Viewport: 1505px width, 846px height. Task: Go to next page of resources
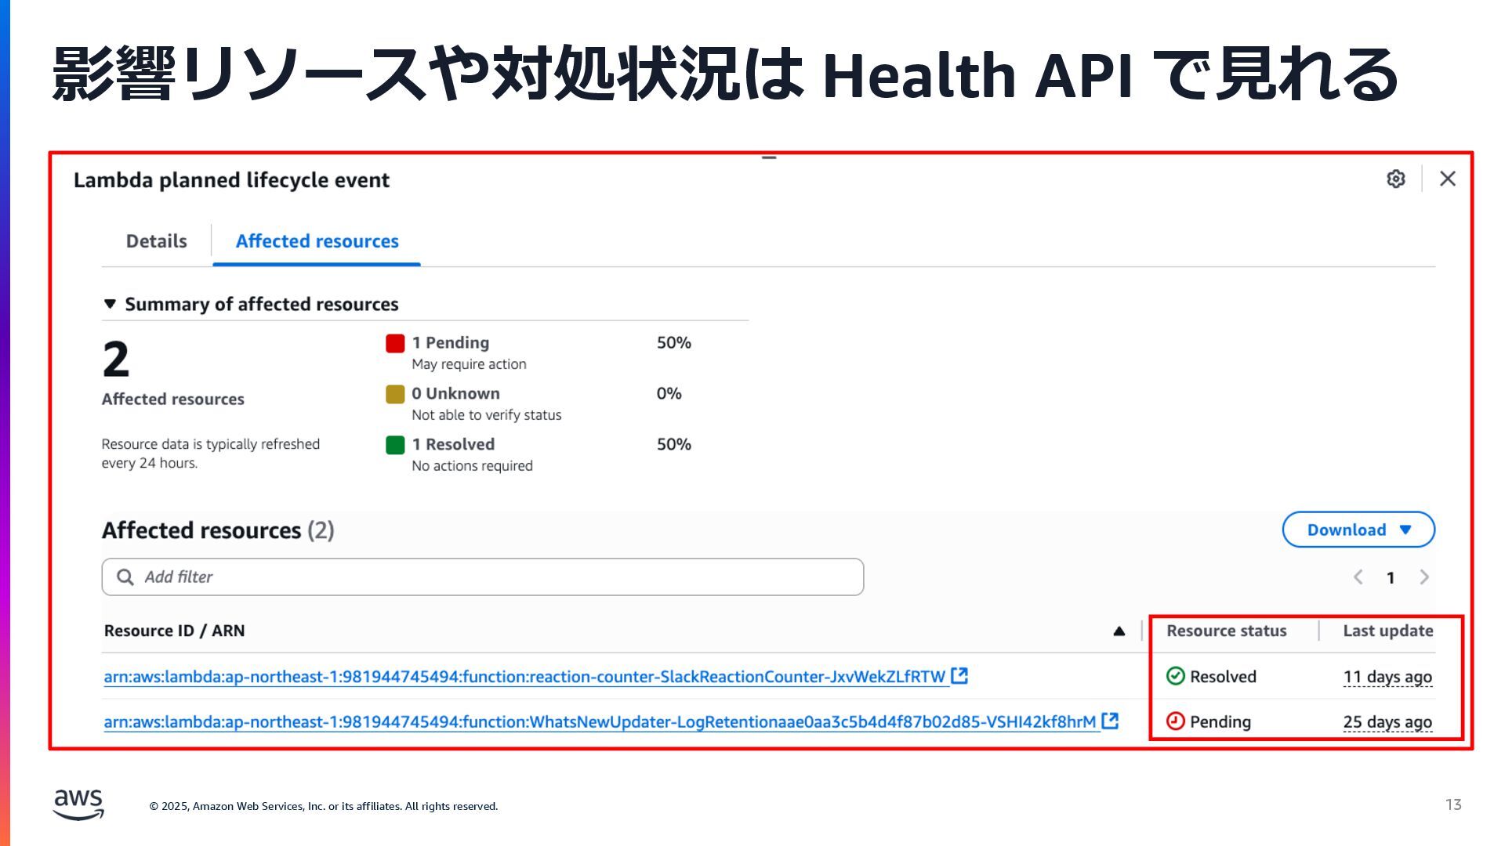(1423, 577)
